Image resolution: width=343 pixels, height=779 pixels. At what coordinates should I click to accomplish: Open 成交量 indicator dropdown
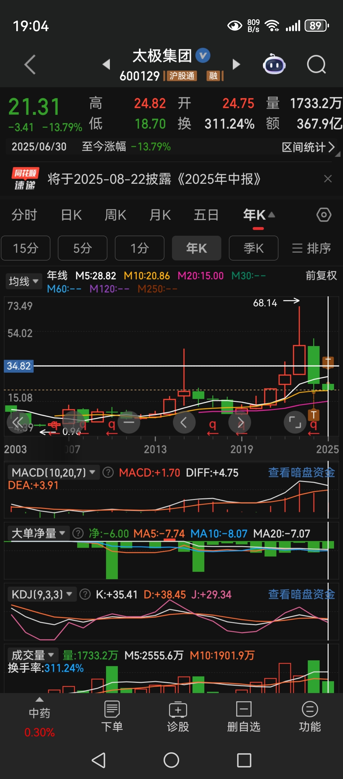point(33,655)
